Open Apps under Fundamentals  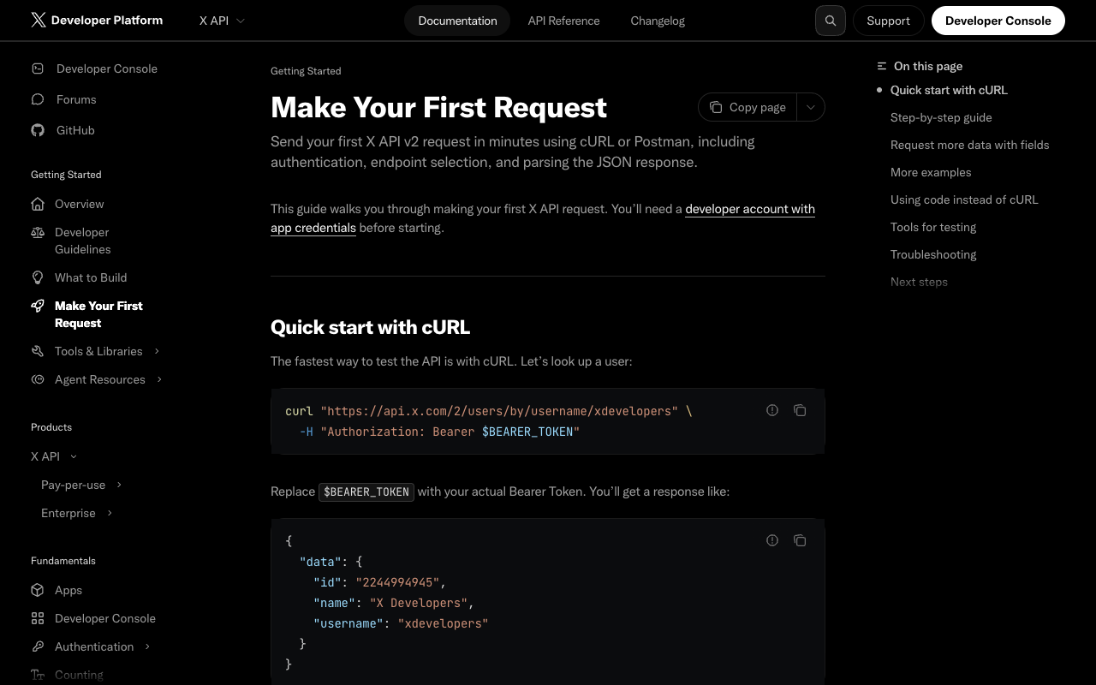tap(68, 590)
